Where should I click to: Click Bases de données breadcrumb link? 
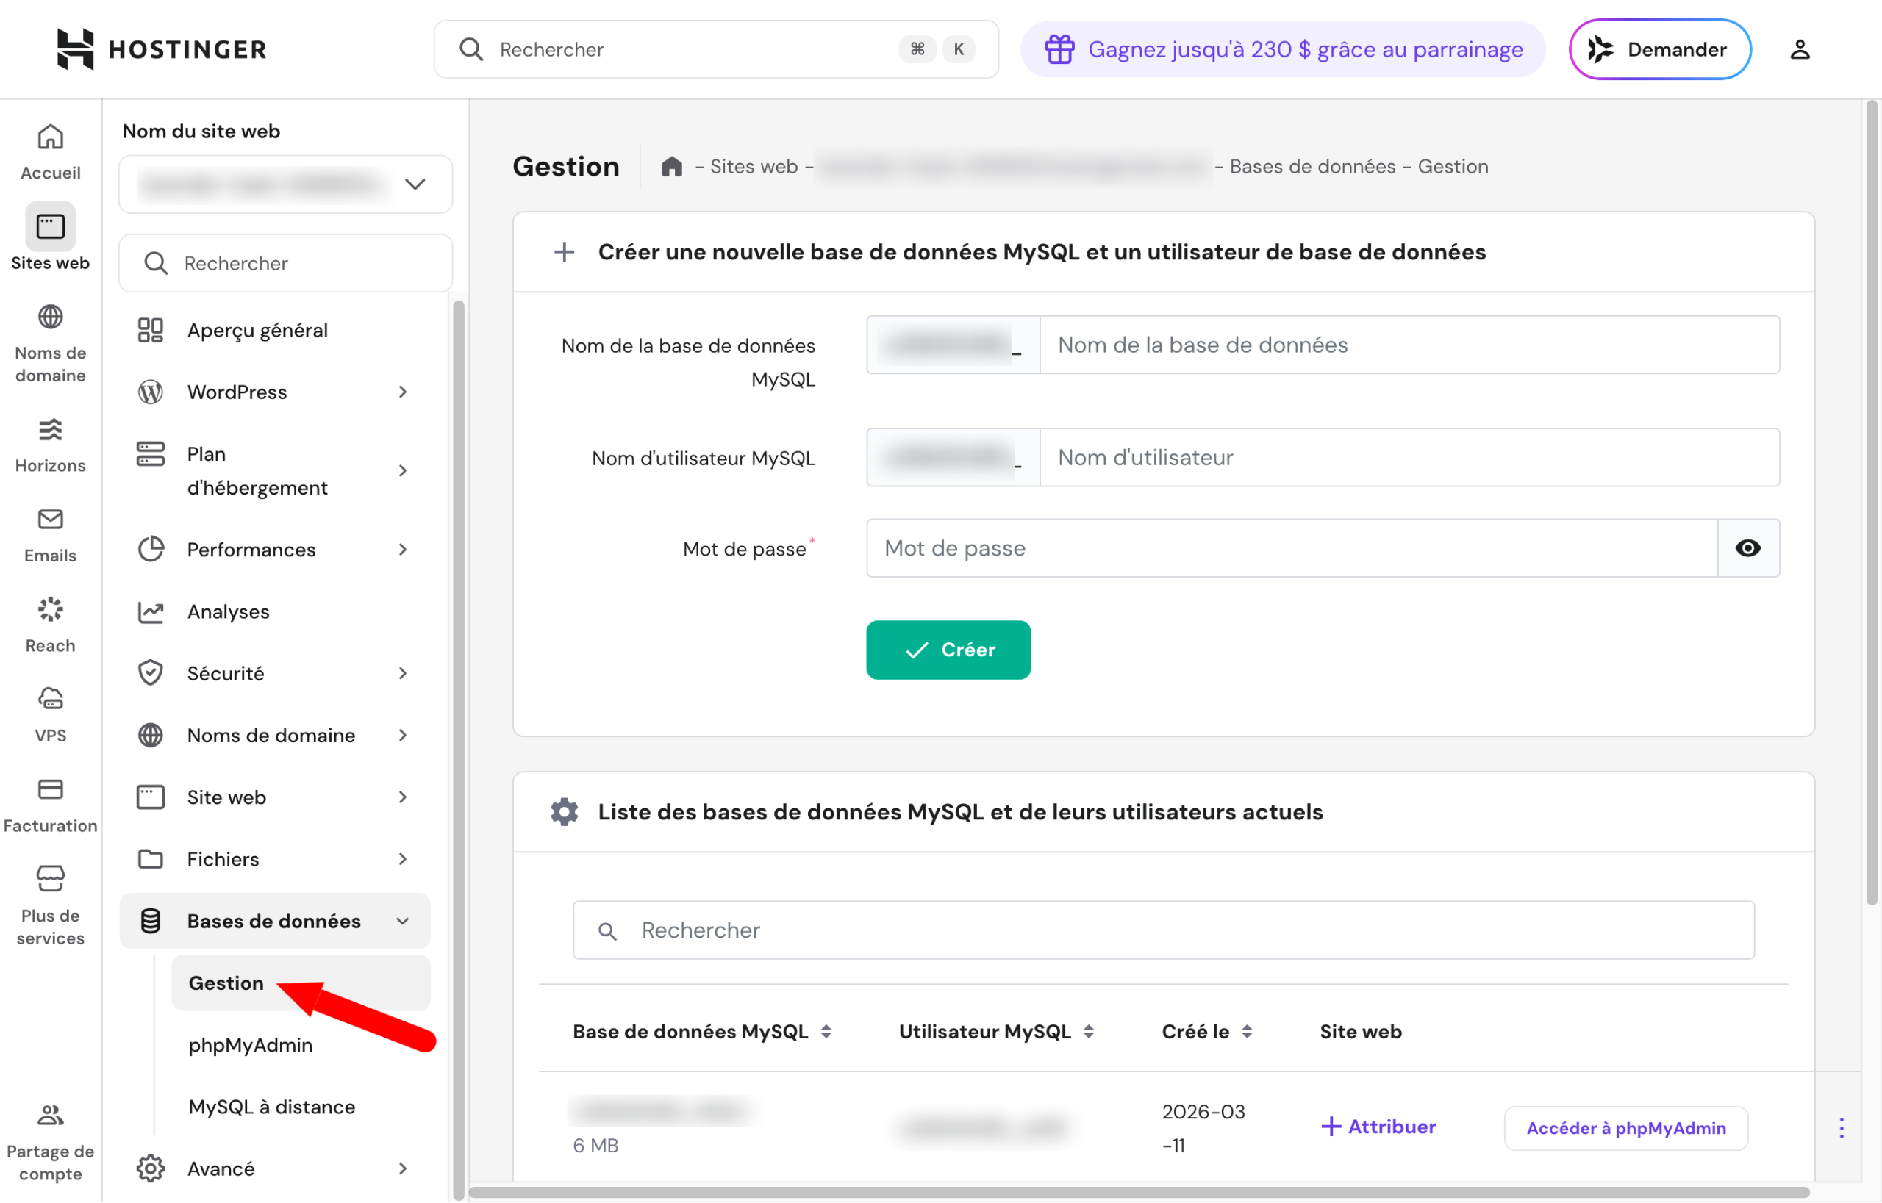coord(1312,166)
